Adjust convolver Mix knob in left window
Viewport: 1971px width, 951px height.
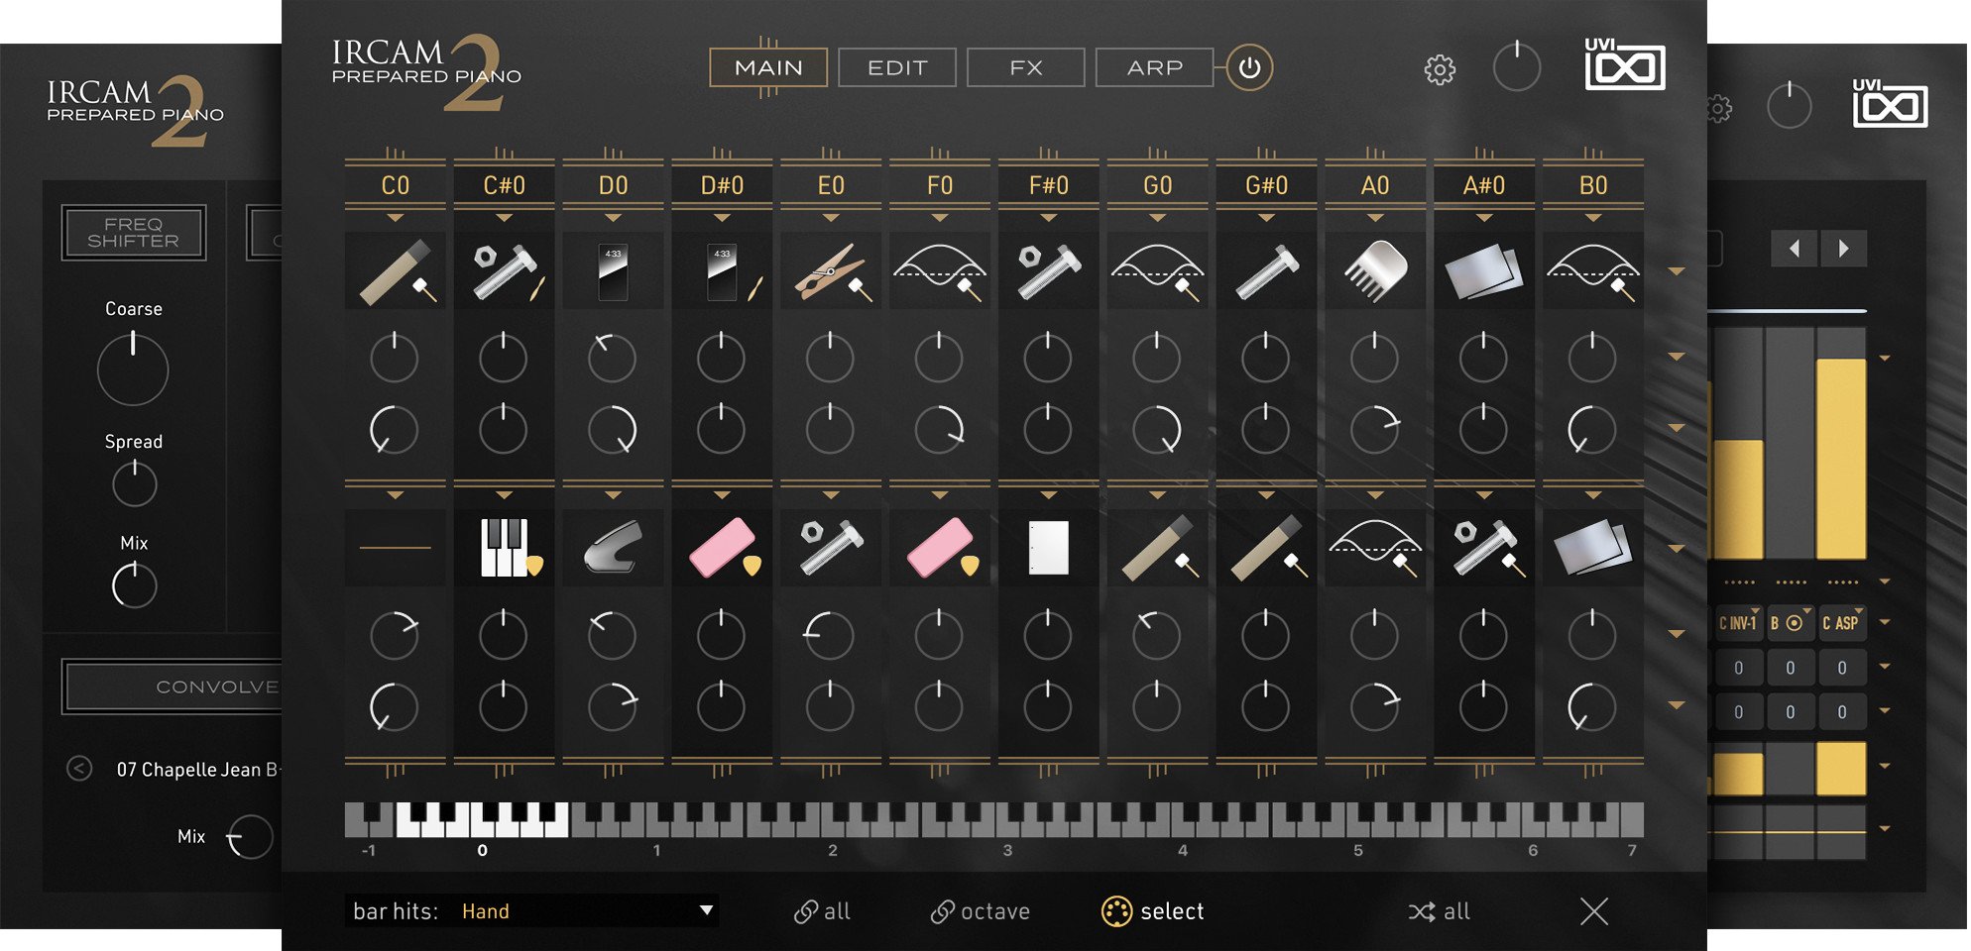pos(251,838)
